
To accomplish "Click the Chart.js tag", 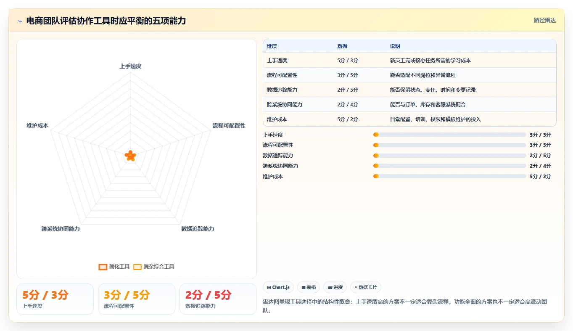I will [x=278, y=287].
